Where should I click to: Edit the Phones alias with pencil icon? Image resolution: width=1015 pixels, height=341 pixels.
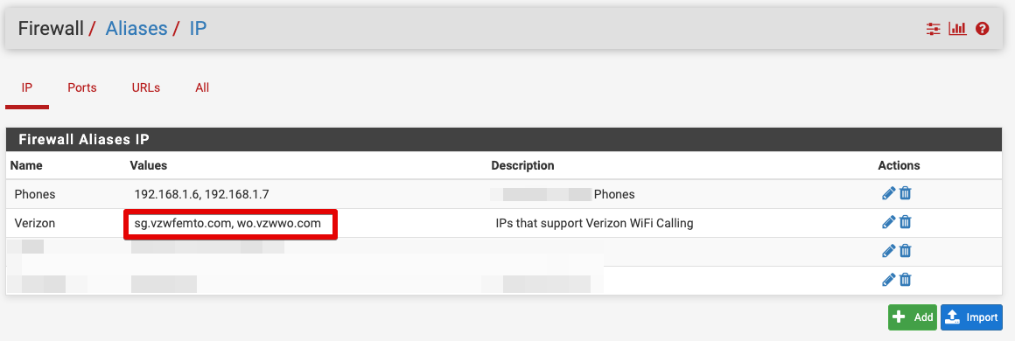[x=889, y=193]
